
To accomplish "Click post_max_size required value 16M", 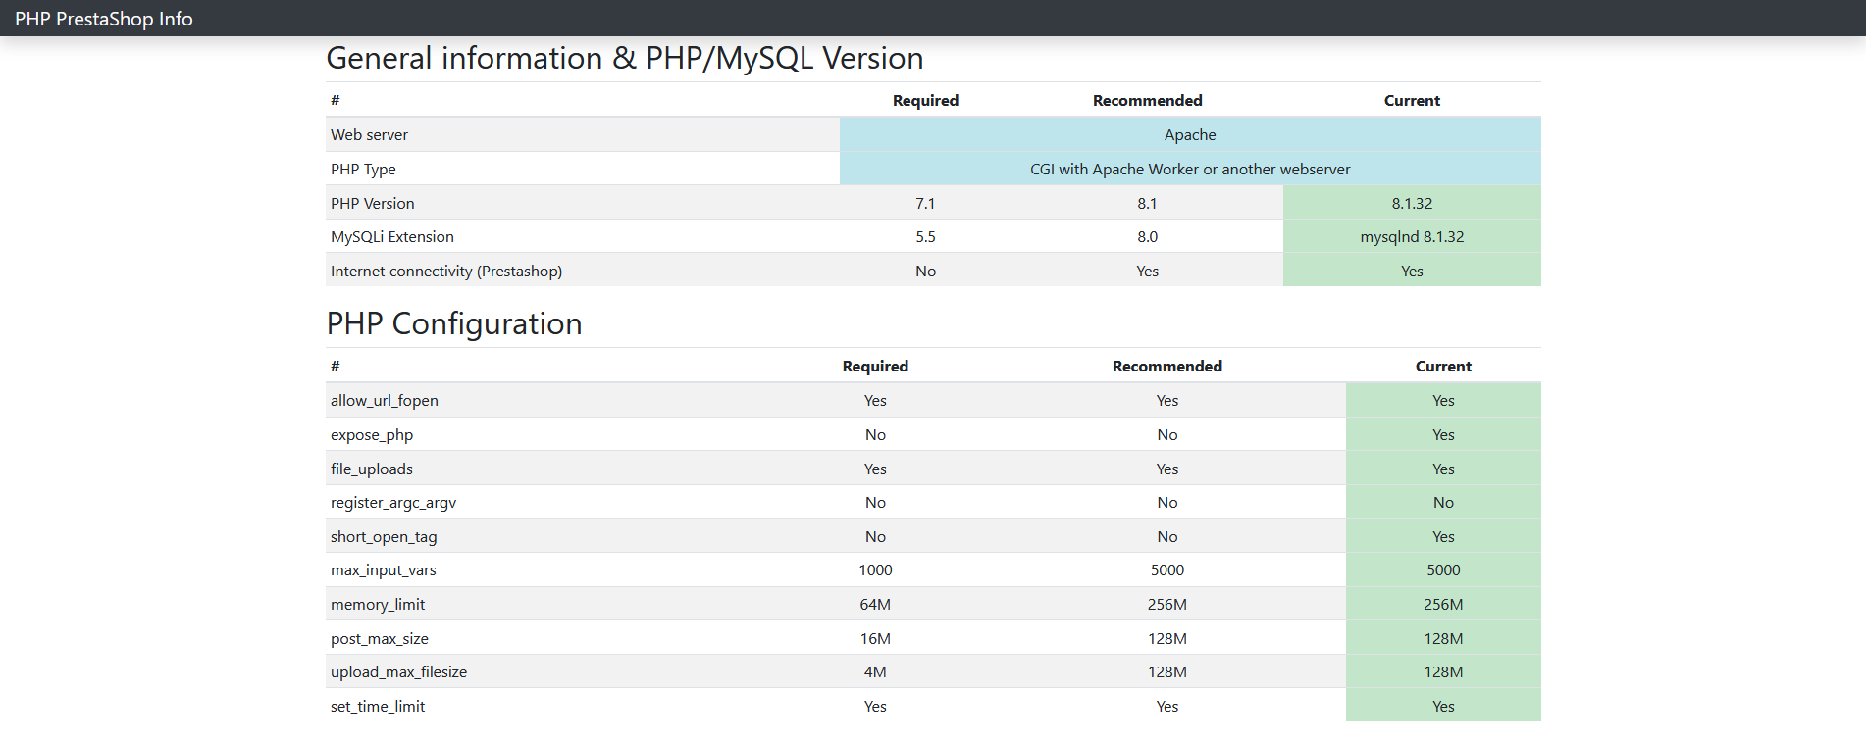I will (x=875, y=639).
